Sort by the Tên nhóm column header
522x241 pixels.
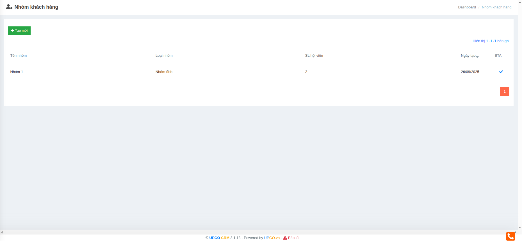[19, 56]
